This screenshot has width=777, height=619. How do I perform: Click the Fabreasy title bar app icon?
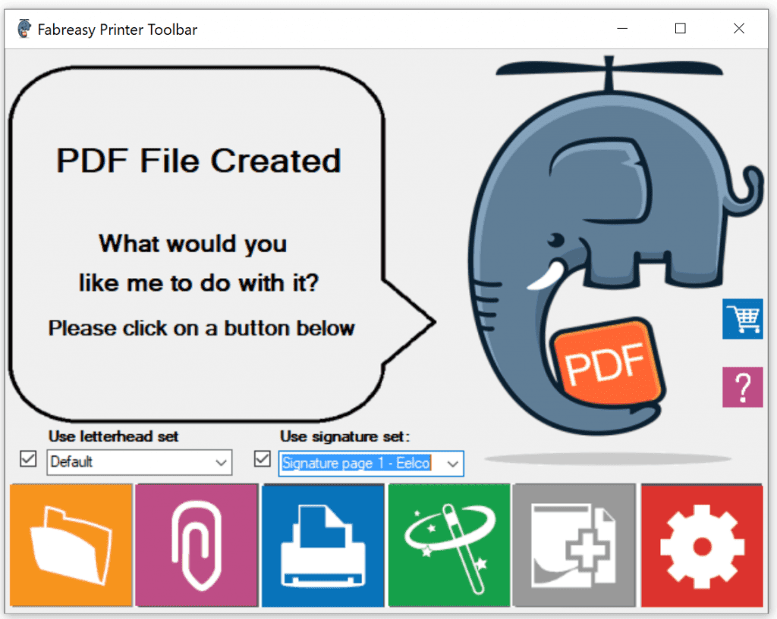coord(24,30)
